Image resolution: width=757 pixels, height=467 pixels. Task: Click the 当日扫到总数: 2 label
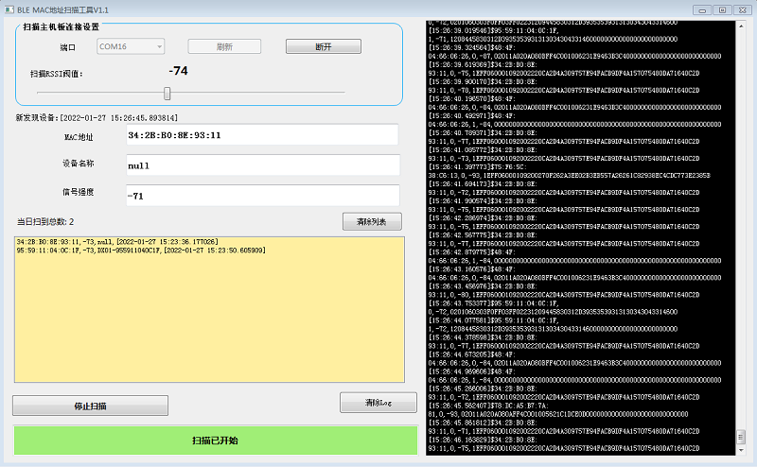click(45, 221)
